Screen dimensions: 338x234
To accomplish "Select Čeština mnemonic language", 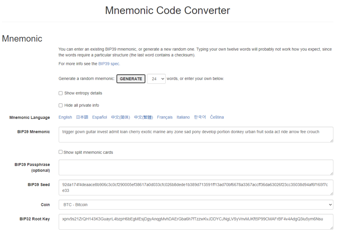I will coord(217,117).
